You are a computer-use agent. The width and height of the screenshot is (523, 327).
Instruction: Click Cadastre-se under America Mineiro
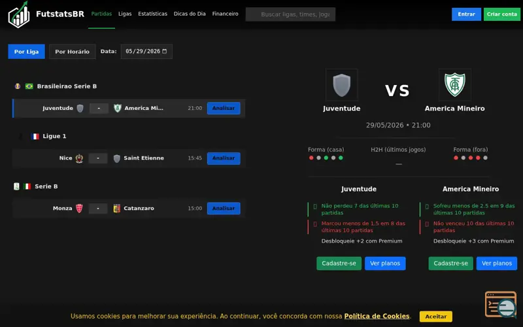point(450,264)
